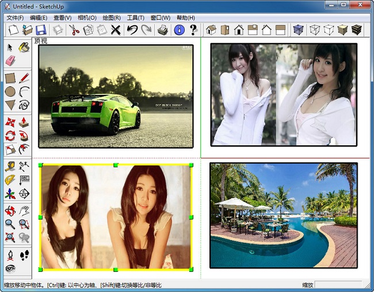Open the 相机(O) camera menu
This screenshot has height=292, width=374.
(x=87, y=18)
